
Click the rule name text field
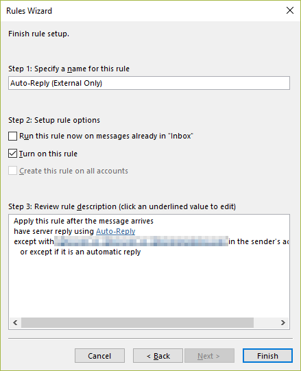[149, 83]
